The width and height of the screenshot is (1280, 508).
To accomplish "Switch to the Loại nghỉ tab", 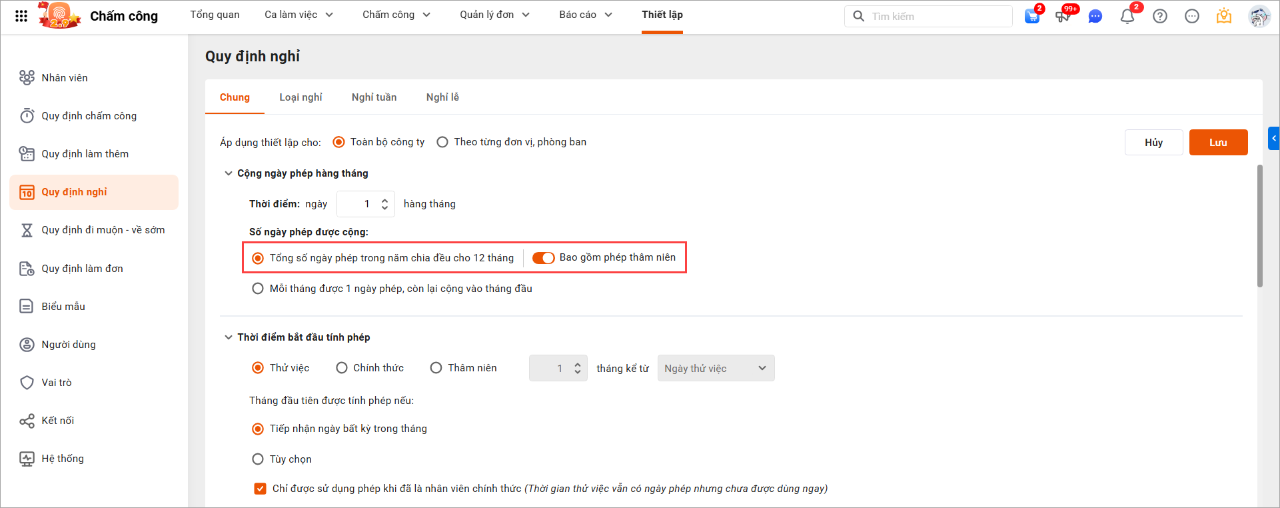I will point(301,97).
